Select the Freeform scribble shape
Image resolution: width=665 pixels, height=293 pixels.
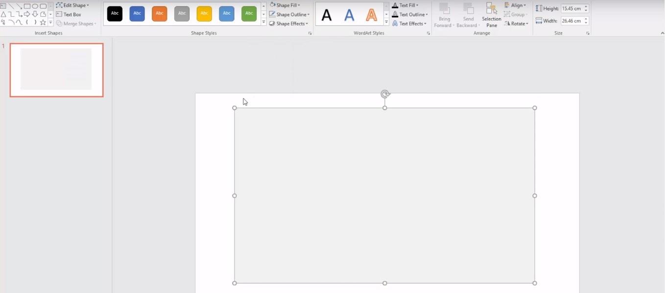tap(3, 23)
